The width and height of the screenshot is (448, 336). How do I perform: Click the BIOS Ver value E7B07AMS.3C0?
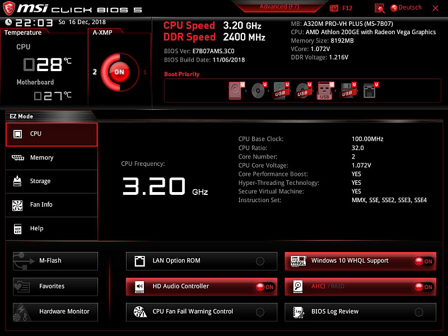point(213,51)
